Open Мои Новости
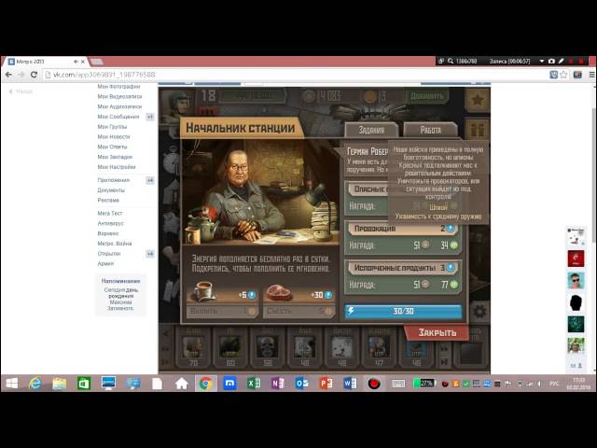This screenshot has width=597, height=448. click(114, 136)
